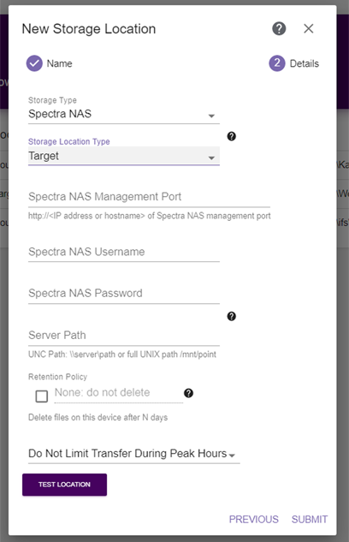Focus the Server Path input field

123,336
